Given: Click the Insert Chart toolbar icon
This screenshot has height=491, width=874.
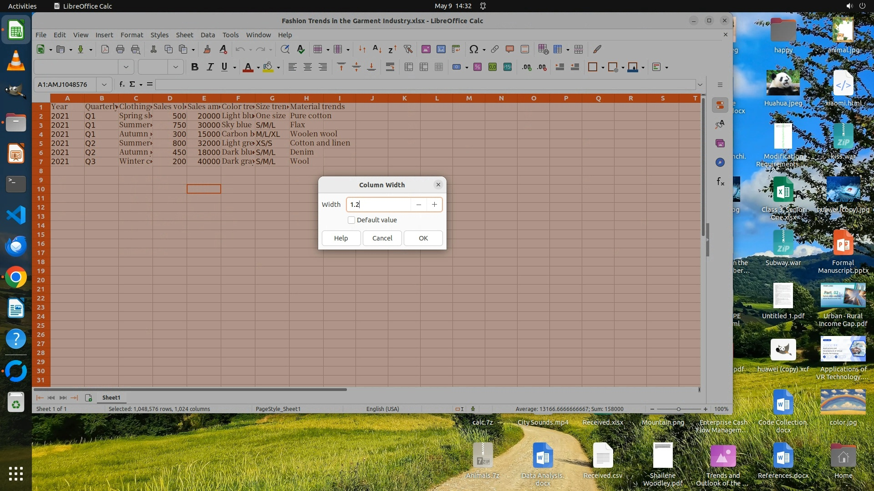Looking at the screenshot, I should (441, 50).
